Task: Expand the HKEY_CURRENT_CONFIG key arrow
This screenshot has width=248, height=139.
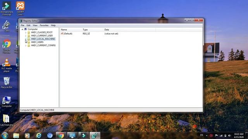Action: coord(26,46)
